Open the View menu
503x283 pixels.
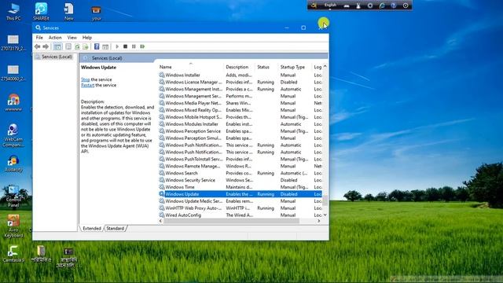(x=72, y=38)
